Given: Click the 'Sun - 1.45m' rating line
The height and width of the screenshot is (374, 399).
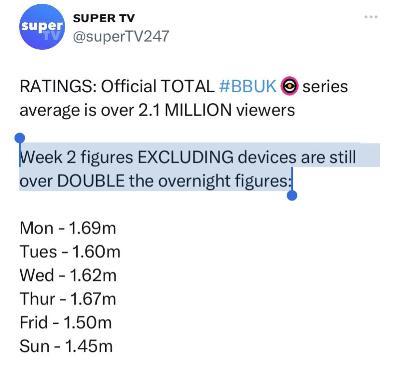Looking at the screenshot, I should (x=66, y=346).
